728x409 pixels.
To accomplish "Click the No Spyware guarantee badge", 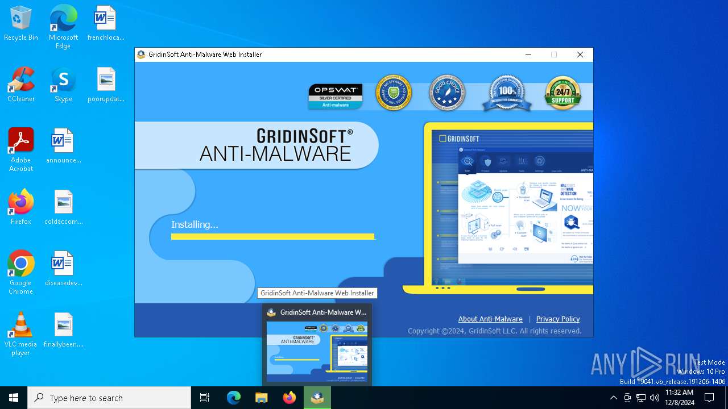I will (x=393, y=93).
